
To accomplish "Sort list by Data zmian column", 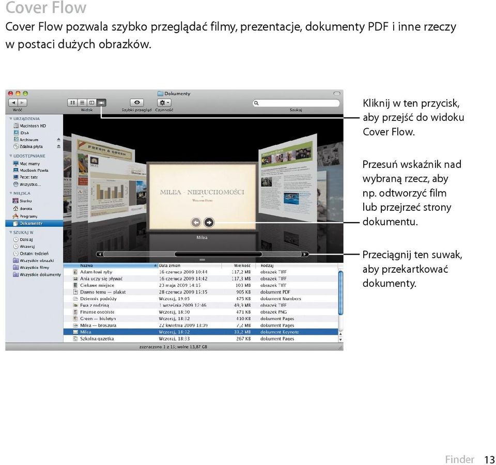I will coord(190,266).
